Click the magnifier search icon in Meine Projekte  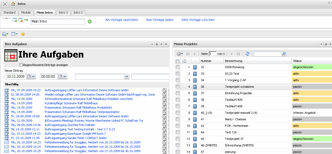pyautogui.click(x=284, y=54)
